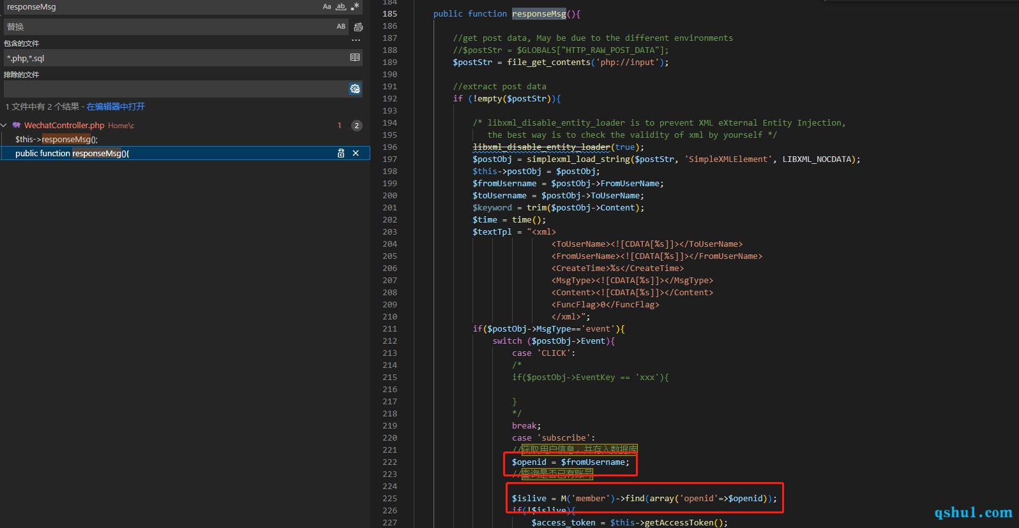Click the struck-through libxml_disable_entity_loader call
The height and width of the screenshot is (528, 1019).
541,147
